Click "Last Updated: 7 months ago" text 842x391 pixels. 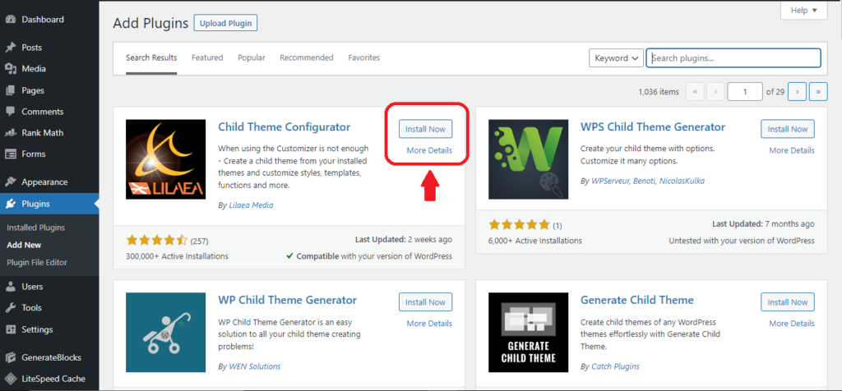[x=763, y=223]
